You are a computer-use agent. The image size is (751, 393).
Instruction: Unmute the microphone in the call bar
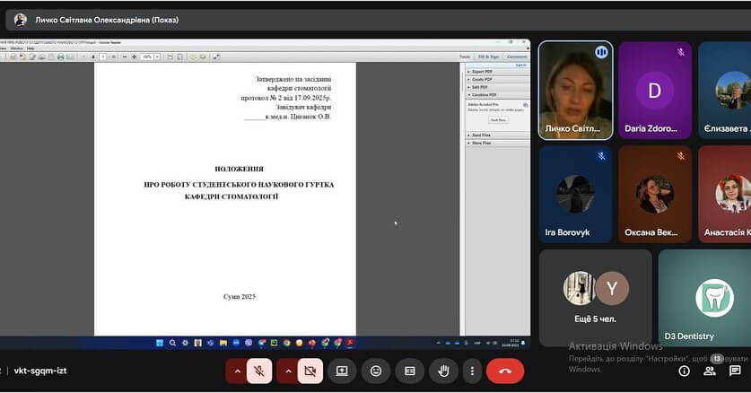(259, 371)
